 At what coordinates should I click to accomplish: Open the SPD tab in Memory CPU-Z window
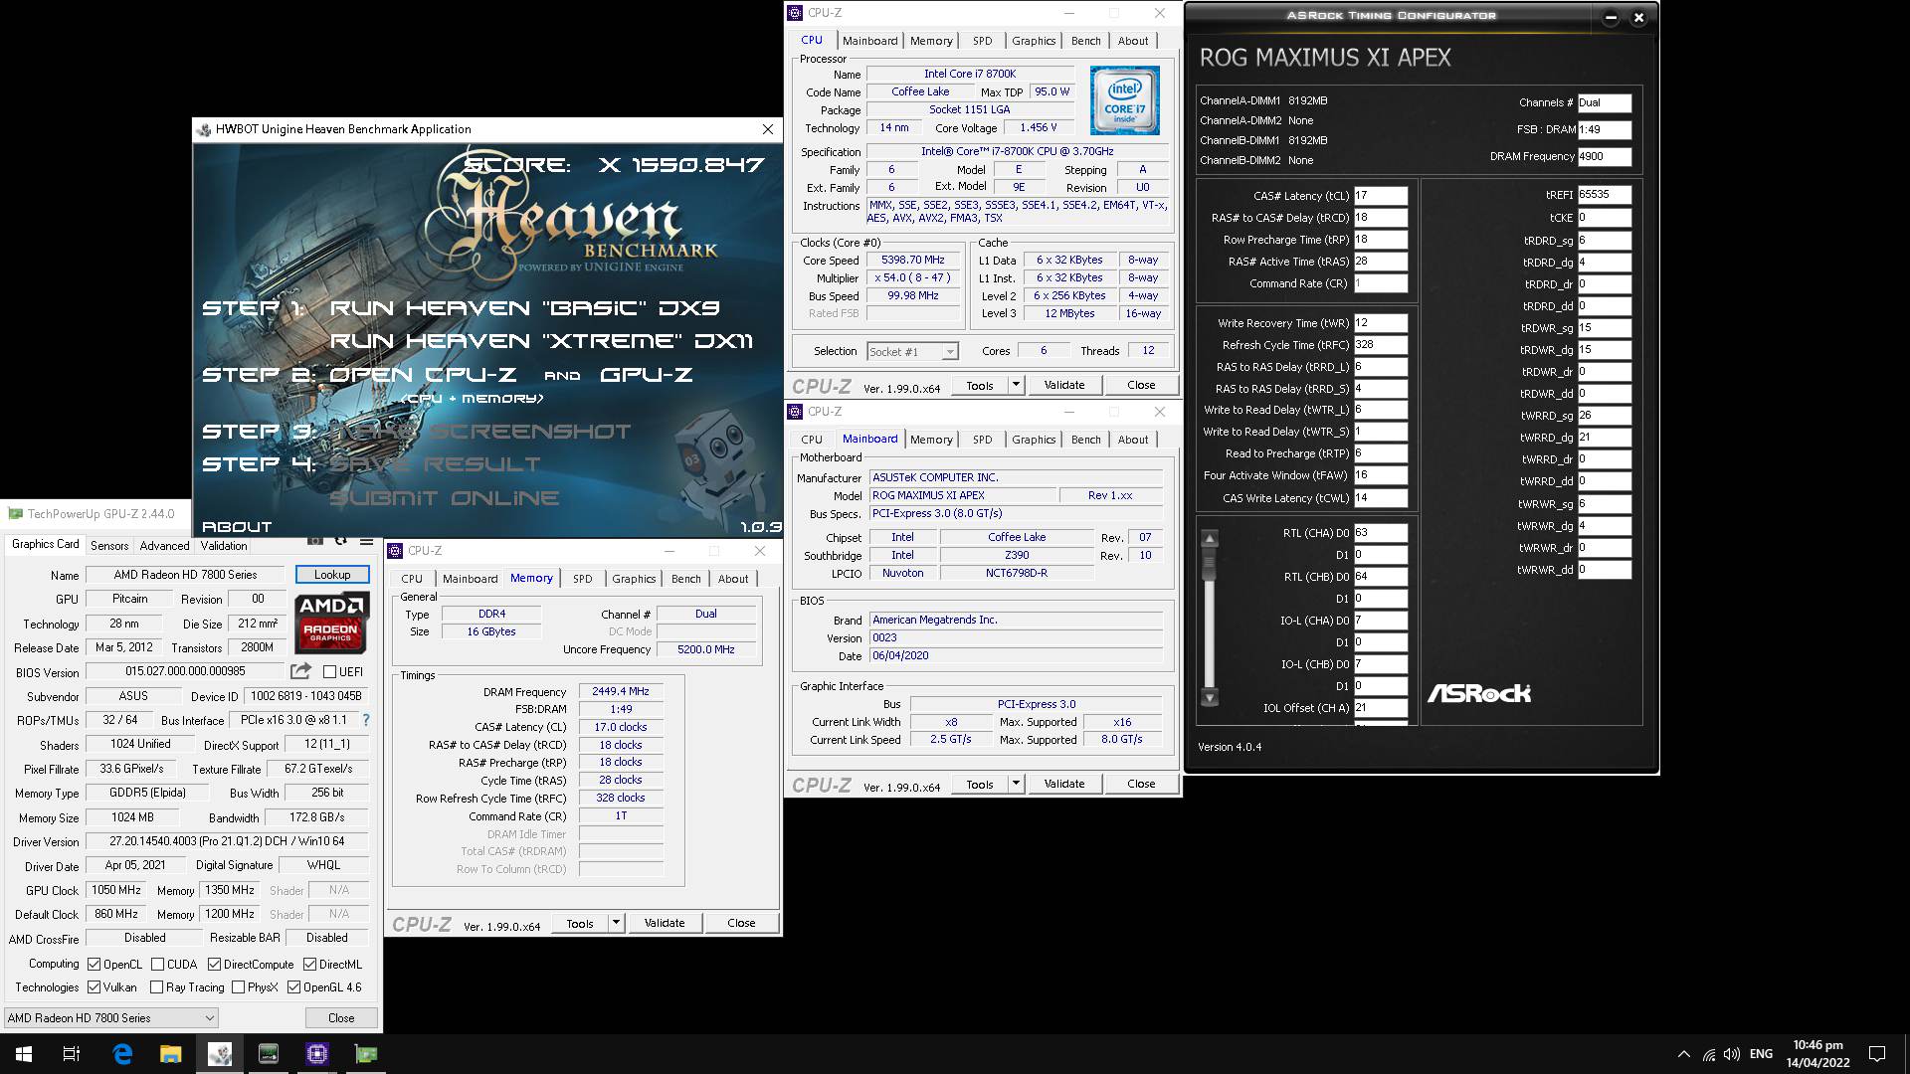click(582, 579)
